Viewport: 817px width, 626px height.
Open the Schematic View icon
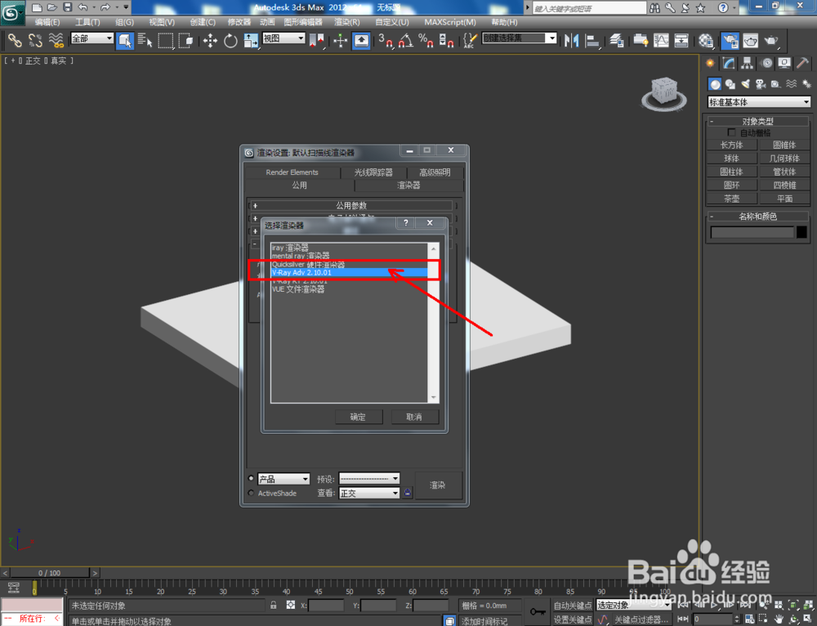point(681,40)
